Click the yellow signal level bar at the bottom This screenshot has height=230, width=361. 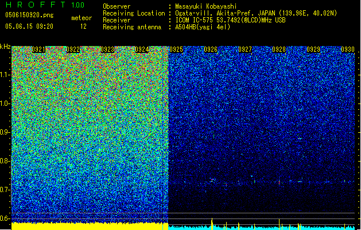(x=90, y=227)
